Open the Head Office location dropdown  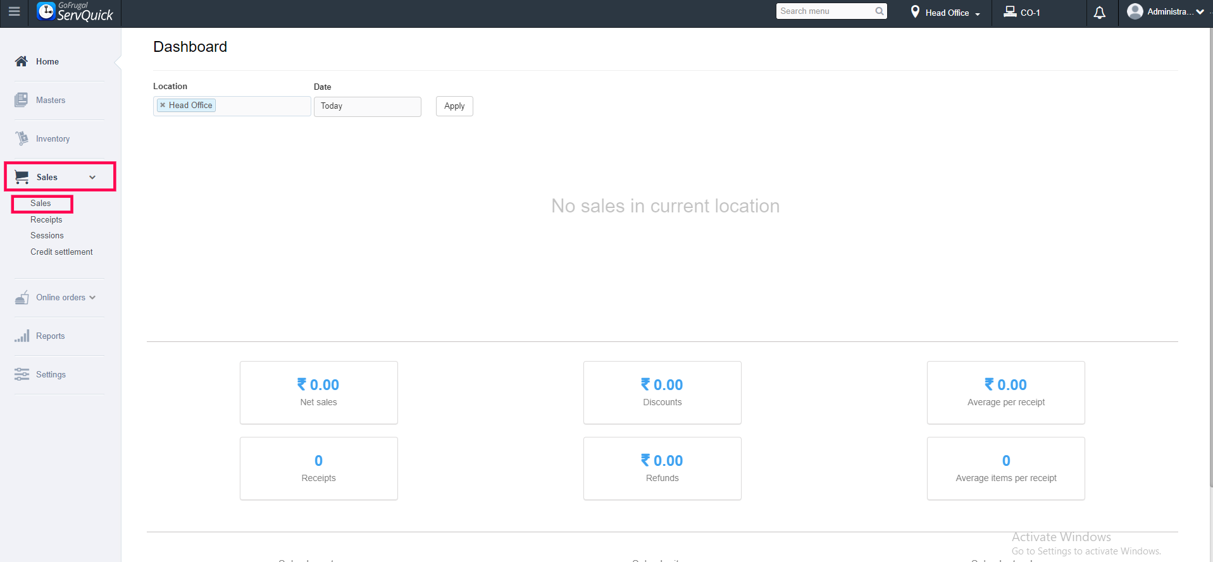coord(947,13)
